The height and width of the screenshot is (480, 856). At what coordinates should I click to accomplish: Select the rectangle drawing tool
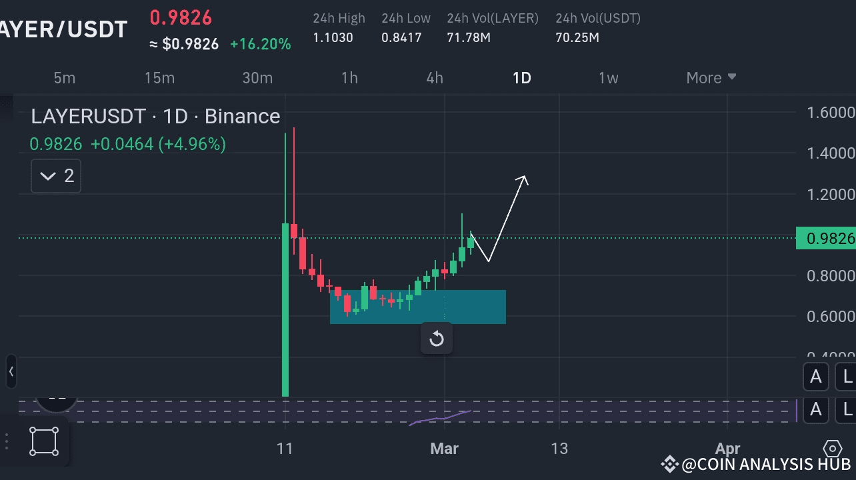[x=43, y=441]
